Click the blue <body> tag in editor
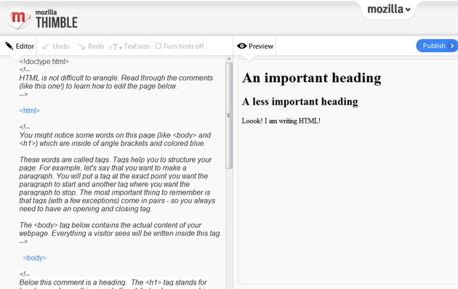Screen dimensions: 458x289 pos(34,258)
